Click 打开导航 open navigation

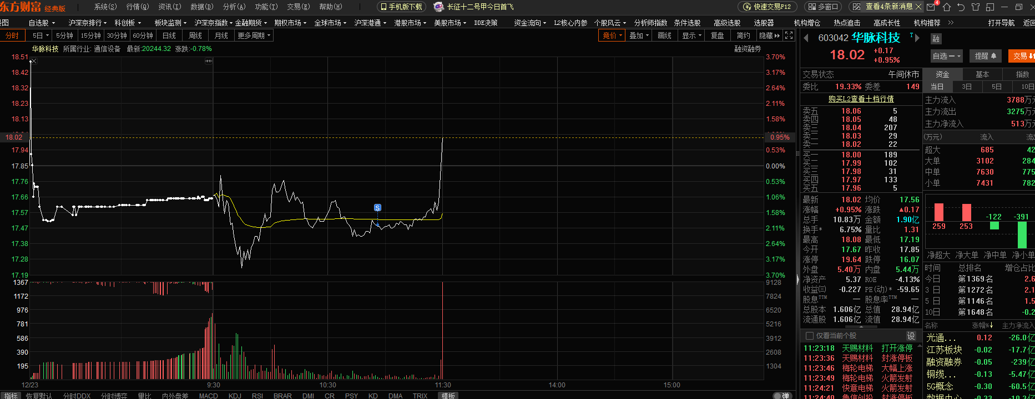(x=1001, y=23)
